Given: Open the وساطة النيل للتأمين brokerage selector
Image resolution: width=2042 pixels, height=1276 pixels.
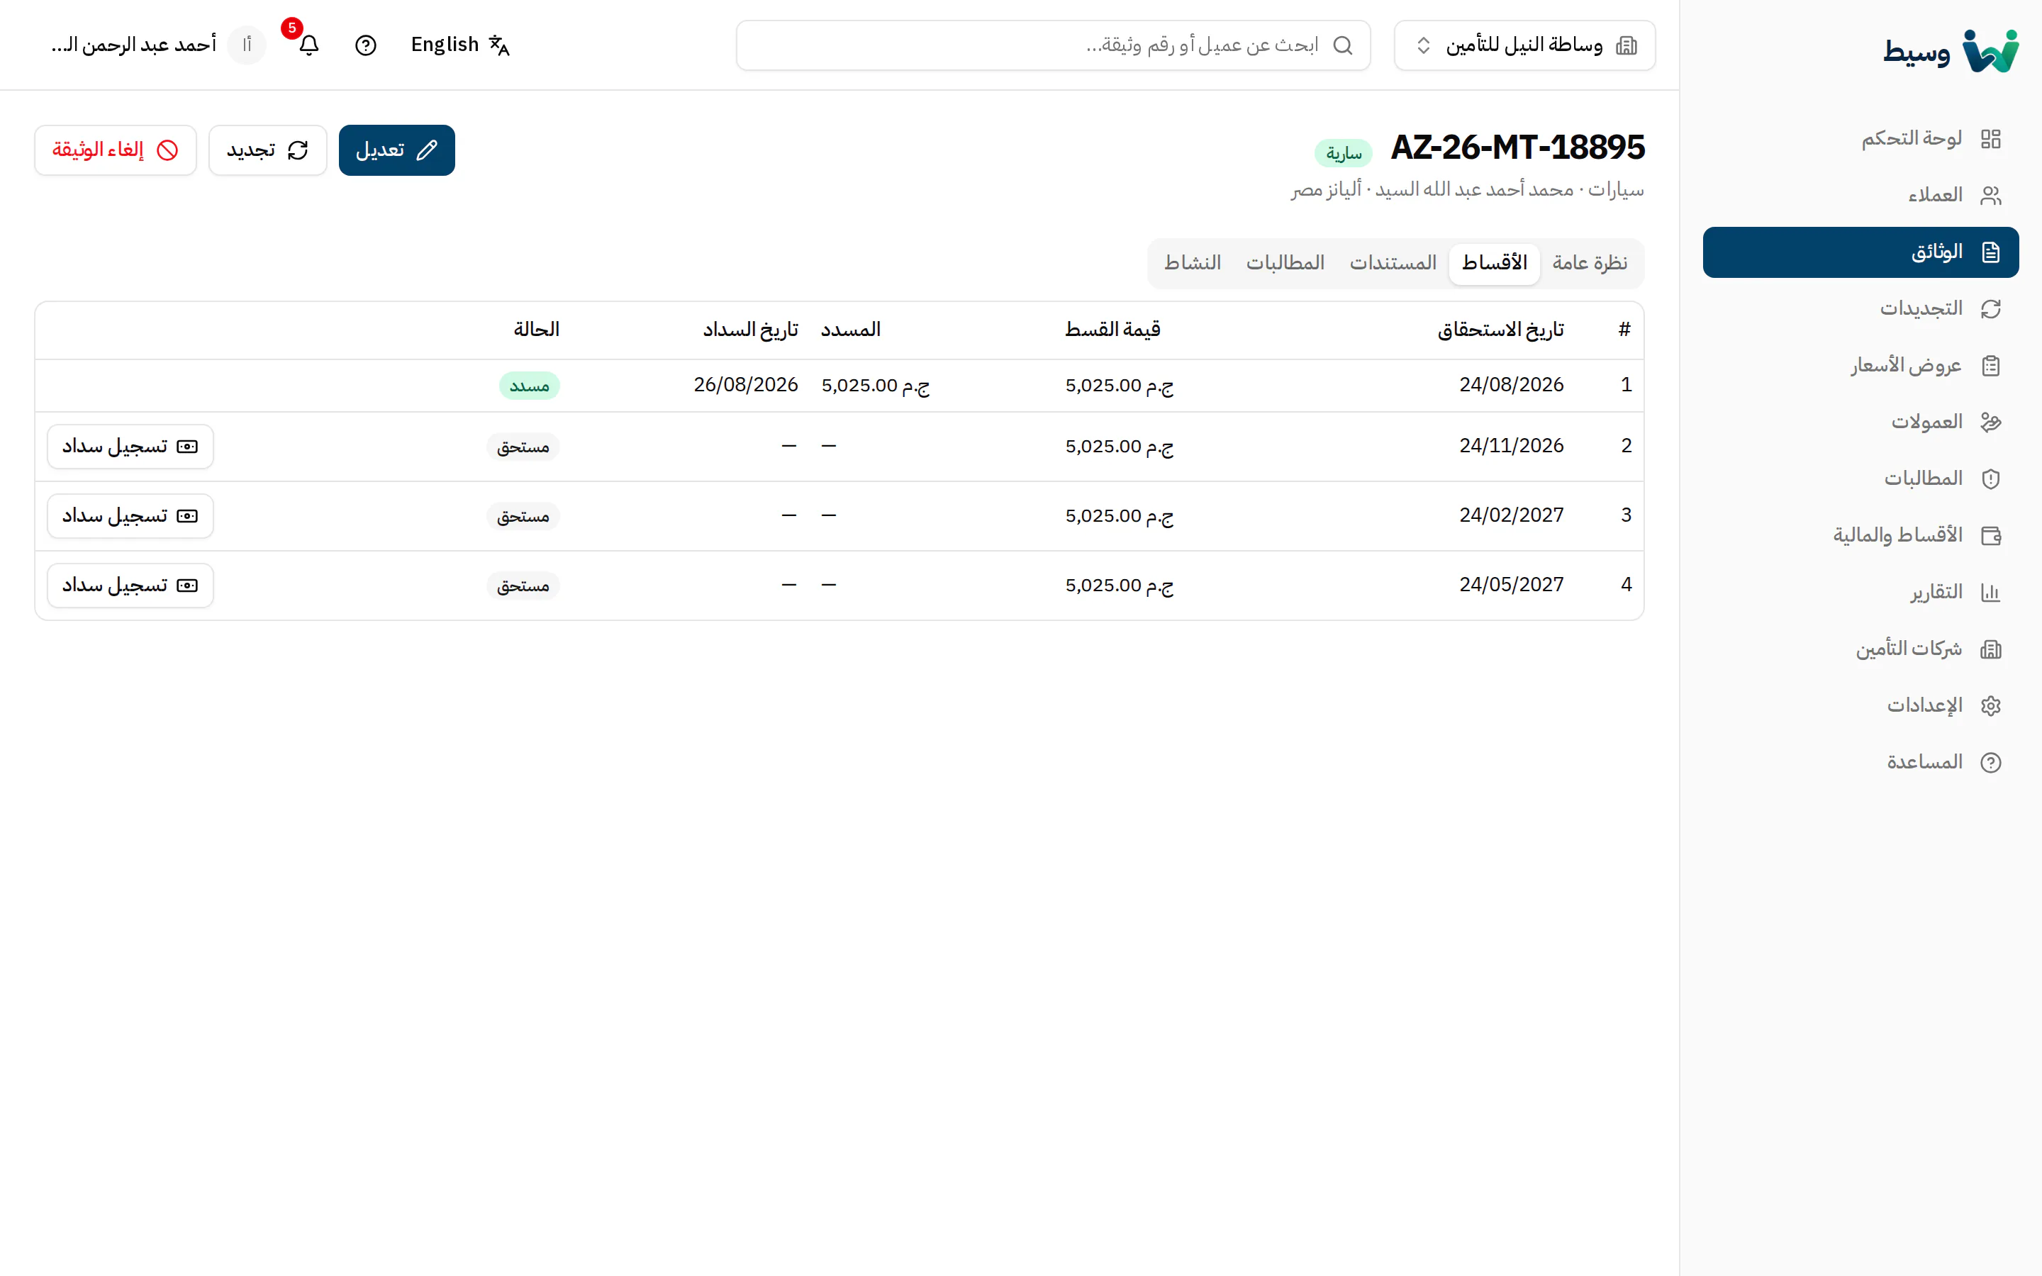Looking at the screenshot, I should point(1524,45).
